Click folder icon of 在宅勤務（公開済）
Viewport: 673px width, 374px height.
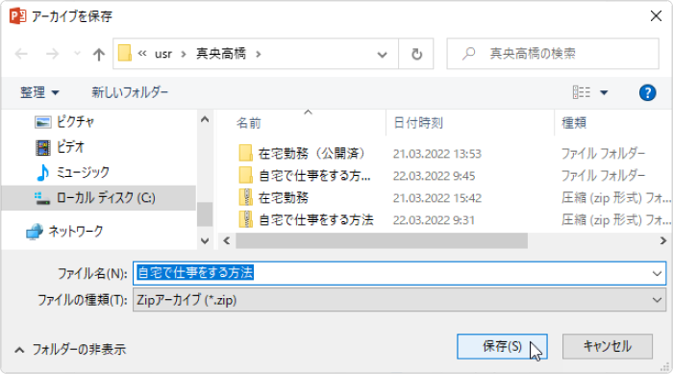245,153
